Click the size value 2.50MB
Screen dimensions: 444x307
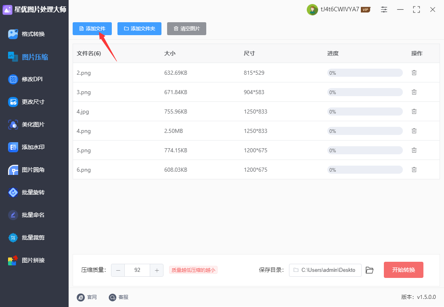174,131
